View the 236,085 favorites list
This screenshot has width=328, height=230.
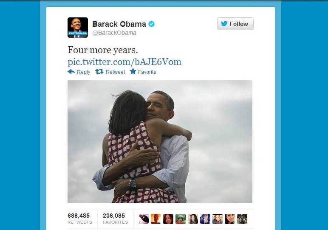point(115,219)
